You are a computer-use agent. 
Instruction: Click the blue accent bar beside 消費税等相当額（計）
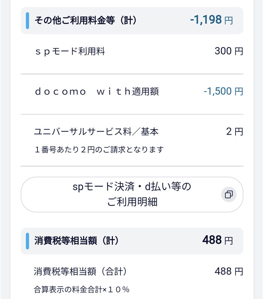click(x=27, y=241)
